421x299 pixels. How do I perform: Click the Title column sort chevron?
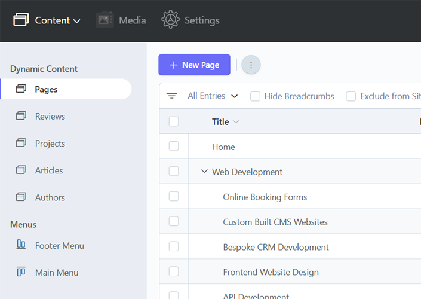click(x=236, y=122)
